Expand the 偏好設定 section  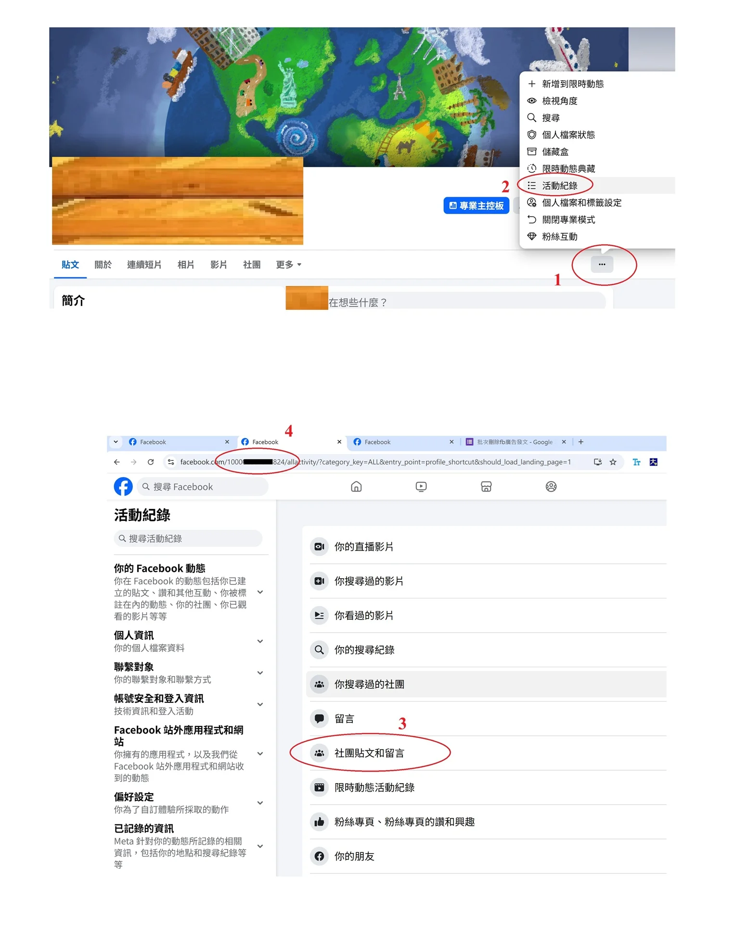point(260,803)
